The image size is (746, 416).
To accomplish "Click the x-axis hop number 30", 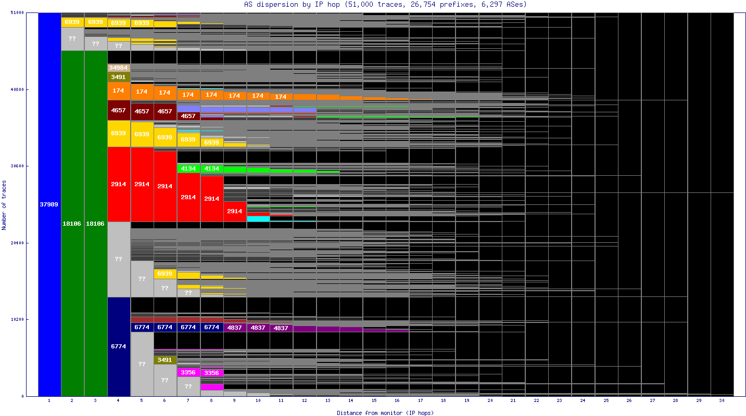I will (x=722, y=401).
